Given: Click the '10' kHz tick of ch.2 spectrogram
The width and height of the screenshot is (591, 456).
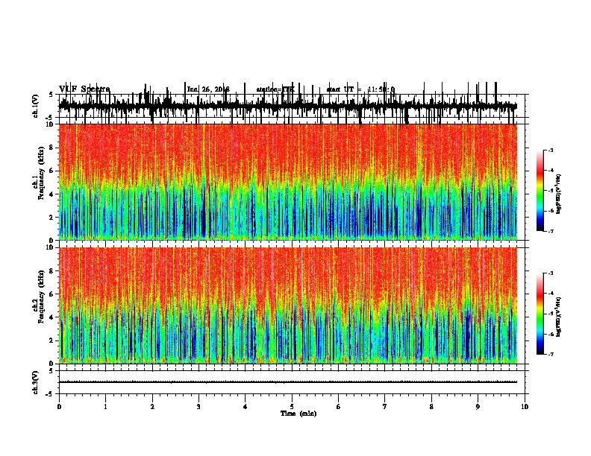Looking at the screenshot, I should [x=51, y=247].
